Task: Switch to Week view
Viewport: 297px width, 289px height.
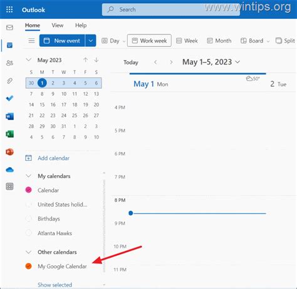Action: pyautogui.click(x=187, y=41)
